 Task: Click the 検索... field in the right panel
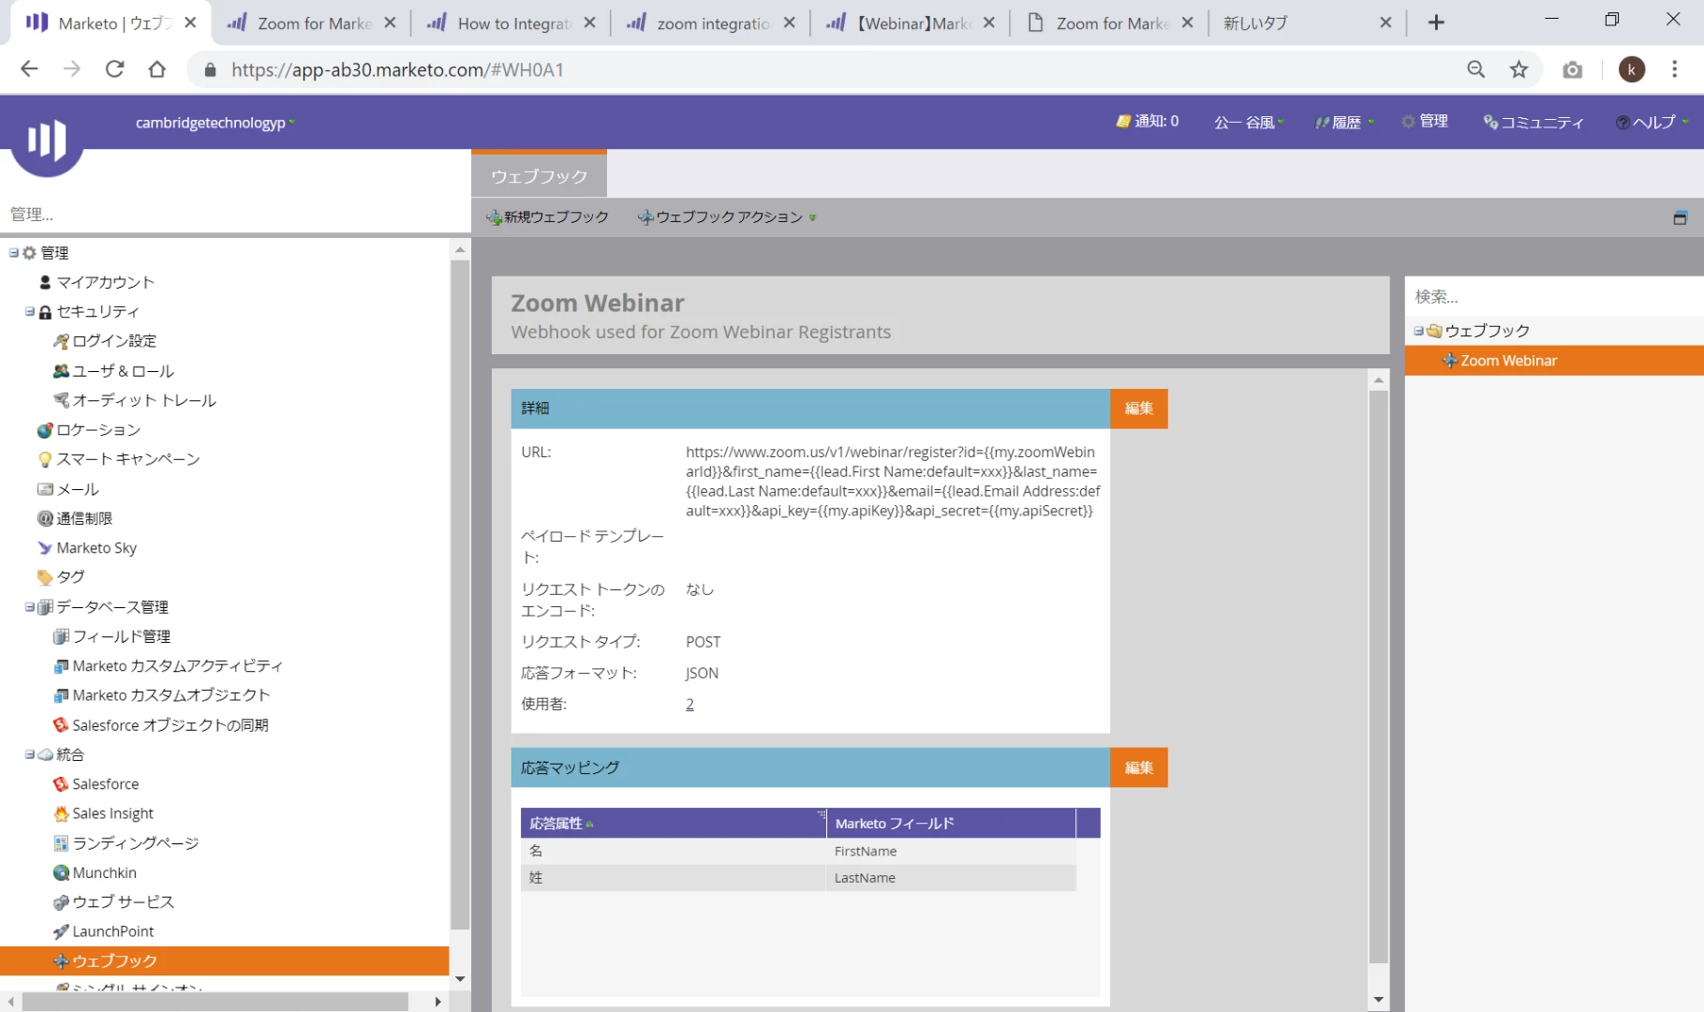point(1554,297)
